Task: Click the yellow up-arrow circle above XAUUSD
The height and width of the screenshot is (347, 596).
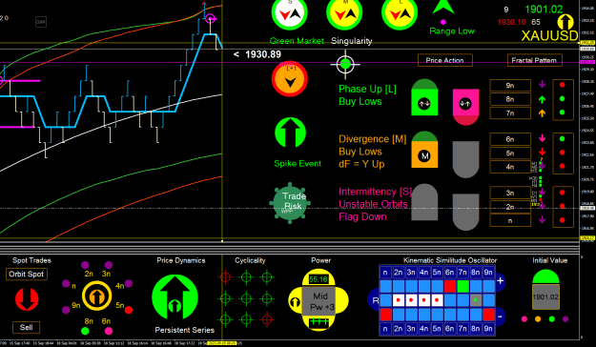Action: pos(565,22)
